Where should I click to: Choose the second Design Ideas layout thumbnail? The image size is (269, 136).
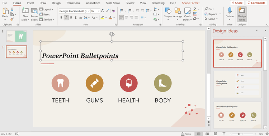pos(237,84)
